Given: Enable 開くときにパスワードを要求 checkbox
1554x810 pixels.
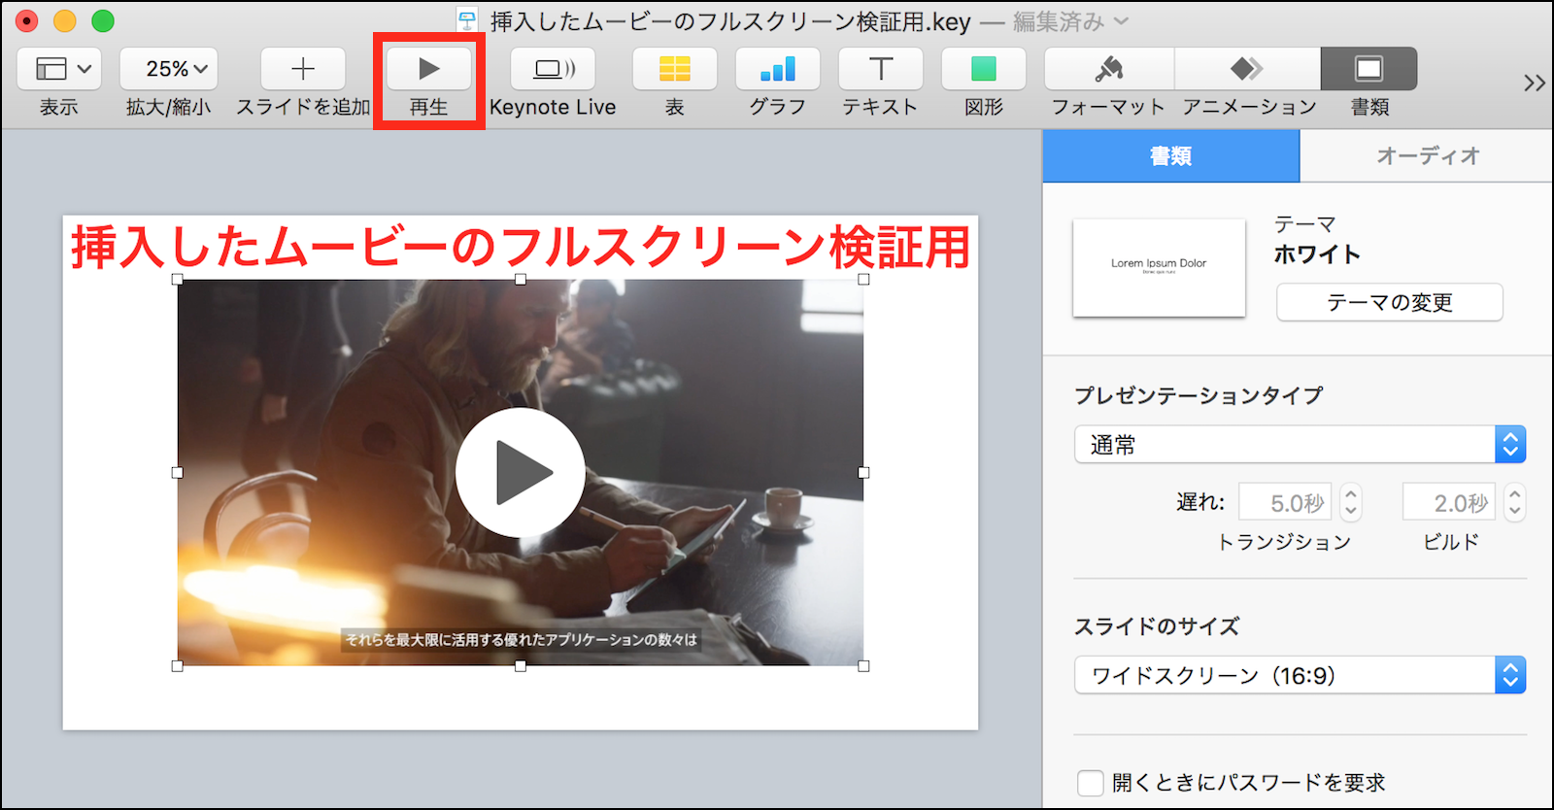Looking at the screenshot, I should click(1091, 783).
